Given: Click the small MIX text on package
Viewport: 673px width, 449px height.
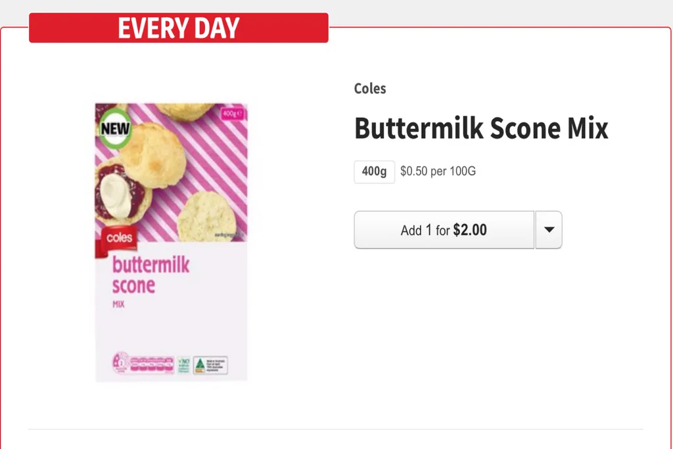Looking at the screenshot, I should 118,304.
